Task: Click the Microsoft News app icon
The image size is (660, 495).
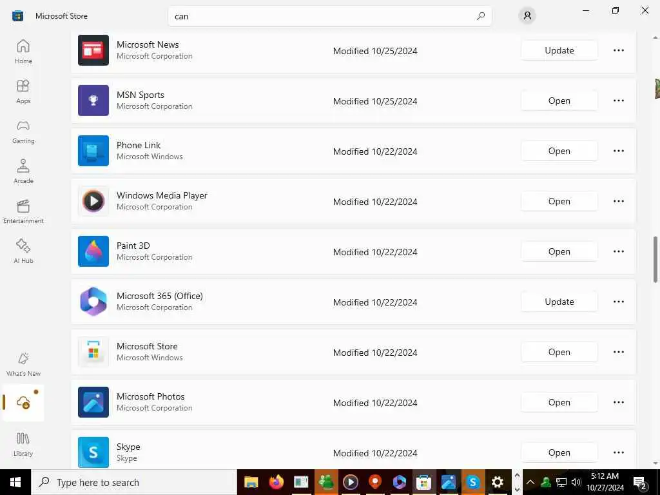Action: 93,50
